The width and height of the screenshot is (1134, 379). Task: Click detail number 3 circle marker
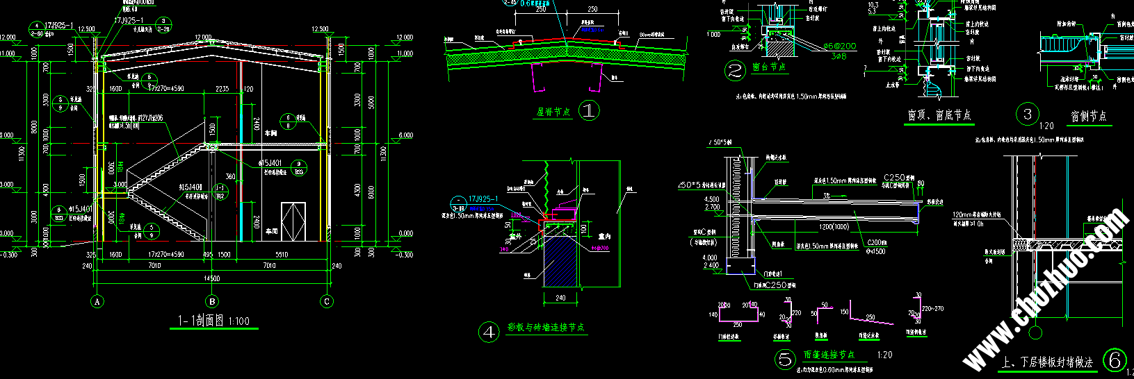[x=1028, y=115]
